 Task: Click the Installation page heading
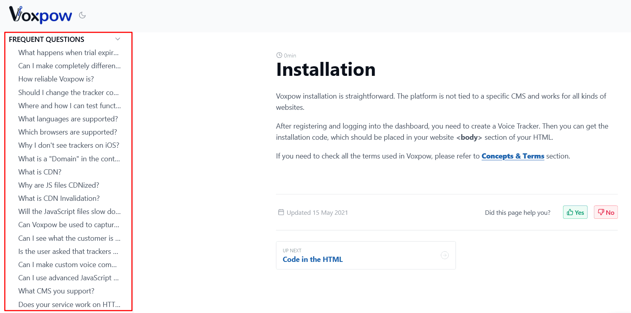point(325,70)
